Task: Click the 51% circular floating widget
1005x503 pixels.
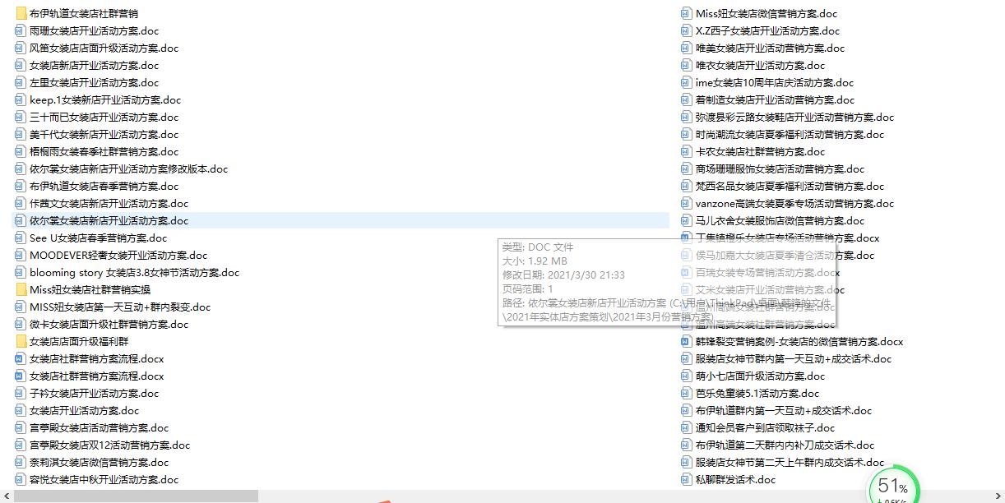Action: (893, 487)
